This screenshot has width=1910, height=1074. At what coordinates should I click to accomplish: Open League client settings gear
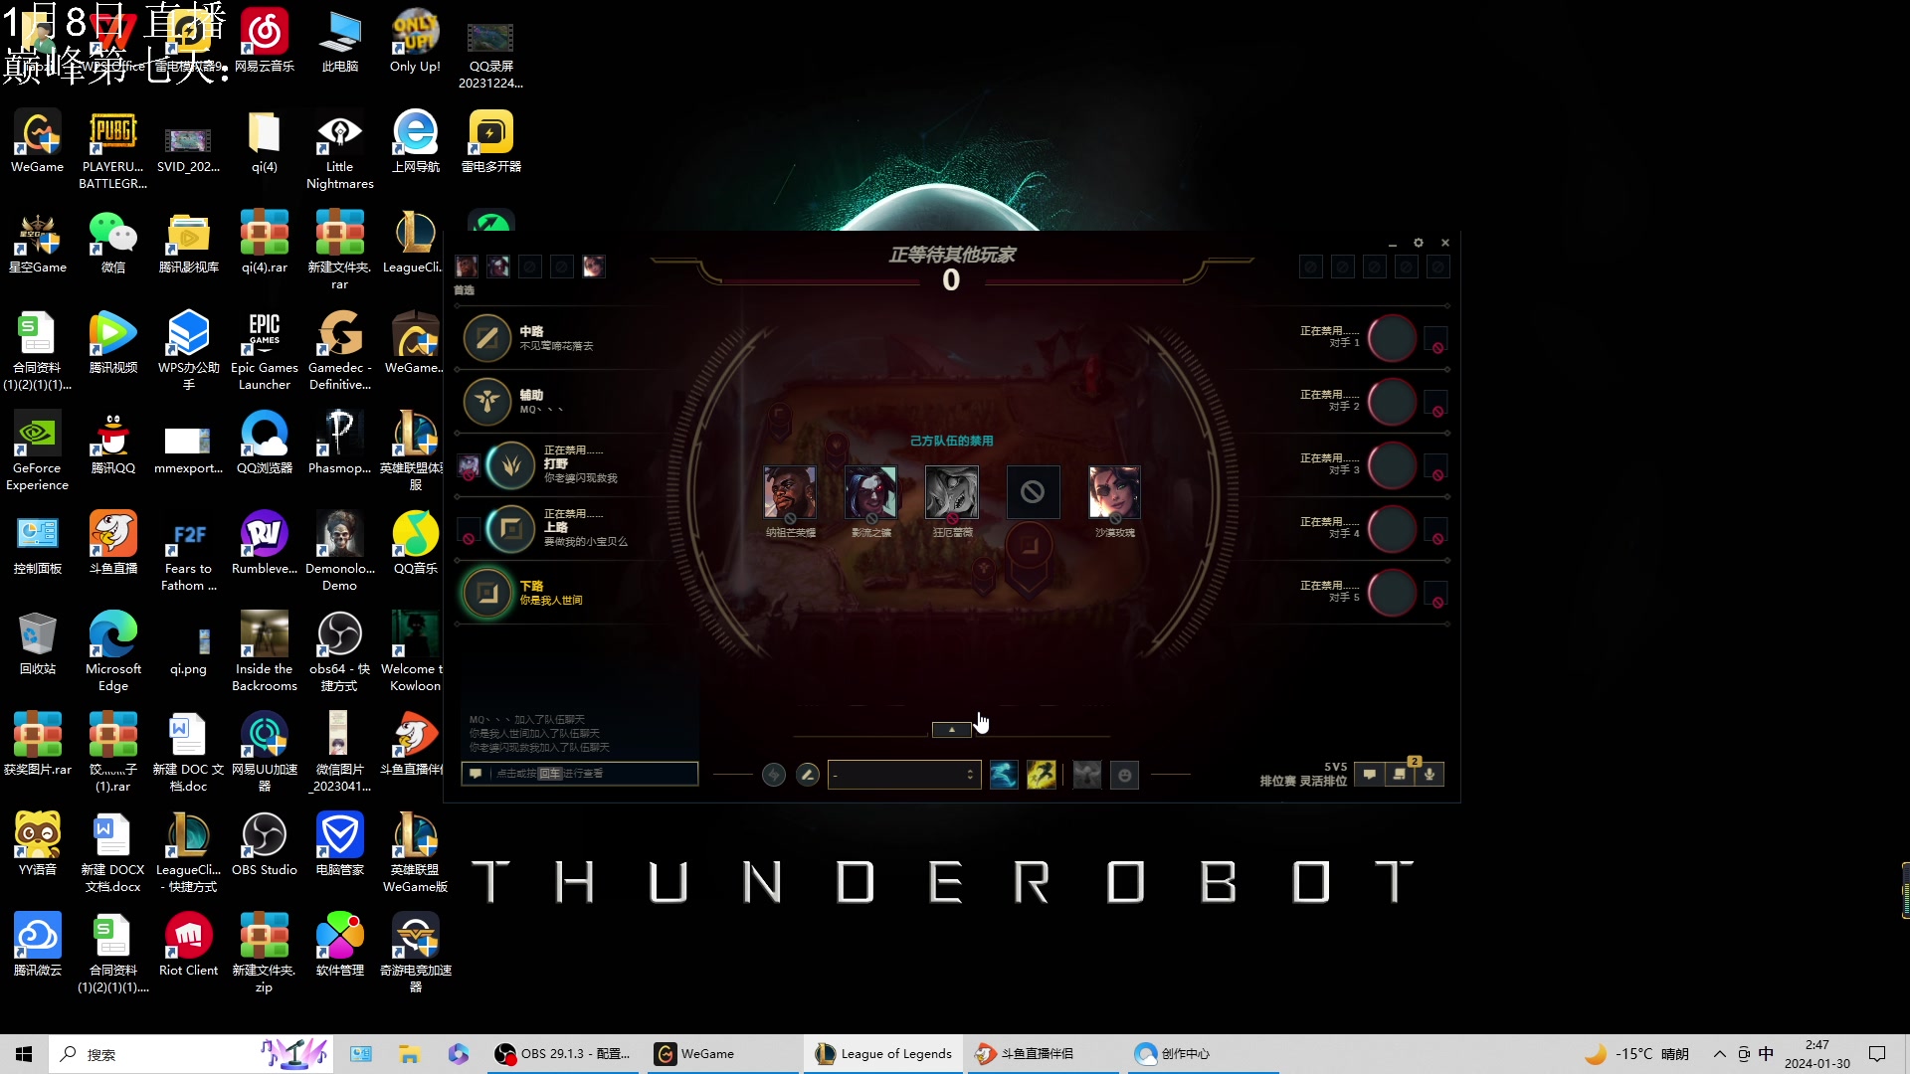point(1419,243)
